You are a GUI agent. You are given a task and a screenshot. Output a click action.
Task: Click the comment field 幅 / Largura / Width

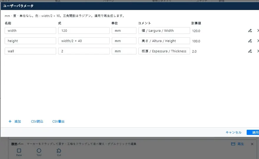[164, 31]
